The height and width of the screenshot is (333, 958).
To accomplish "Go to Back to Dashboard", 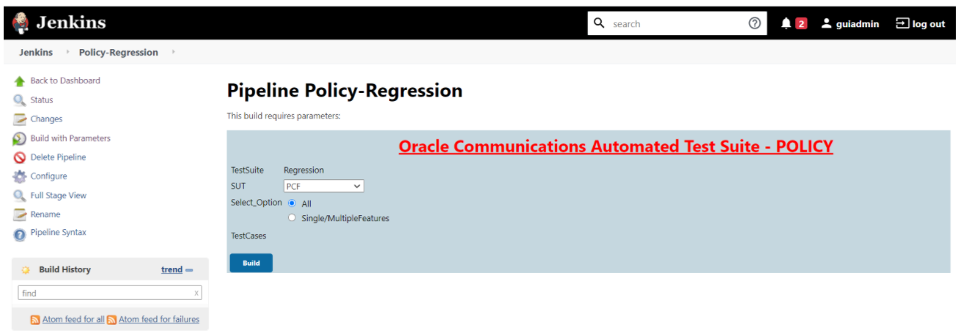I will coord(65,81).
